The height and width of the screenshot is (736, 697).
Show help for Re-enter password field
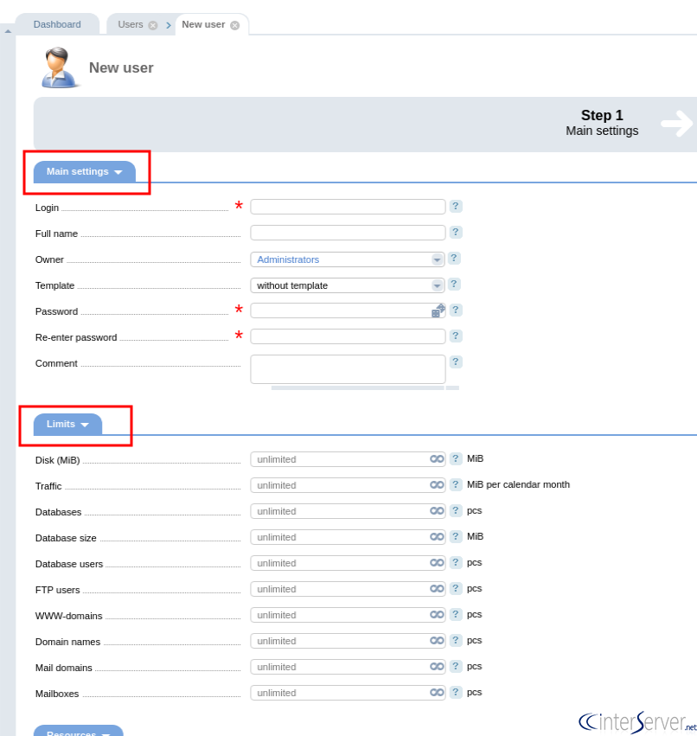(455, 336)
